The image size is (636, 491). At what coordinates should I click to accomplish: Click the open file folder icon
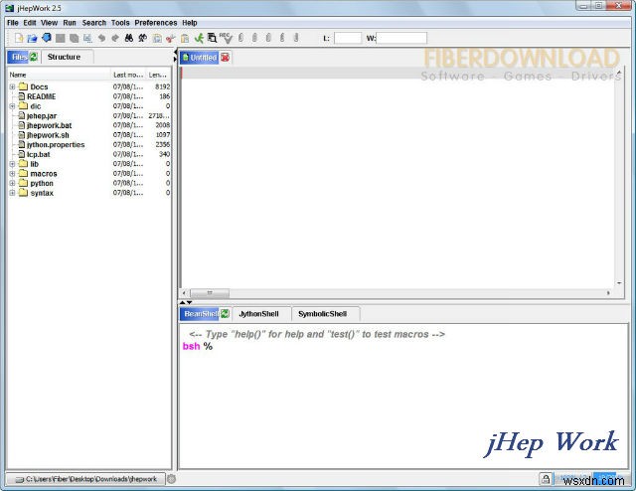pos(33,38)
